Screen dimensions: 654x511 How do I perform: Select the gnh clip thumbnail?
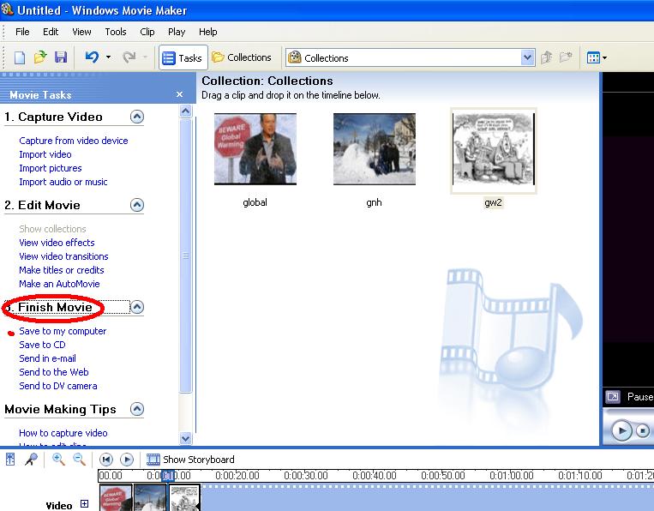coord(374,149)
